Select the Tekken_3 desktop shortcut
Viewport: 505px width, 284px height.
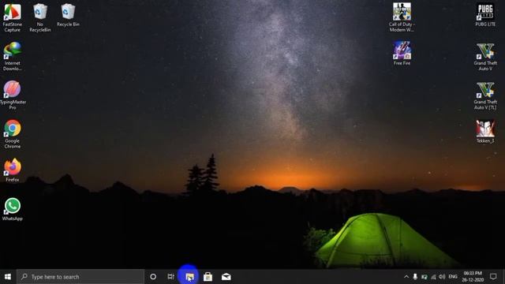pos(485,132)
